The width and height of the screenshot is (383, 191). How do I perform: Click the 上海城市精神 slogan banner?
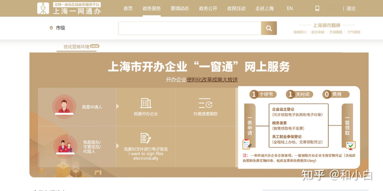(x=327, y=28)
